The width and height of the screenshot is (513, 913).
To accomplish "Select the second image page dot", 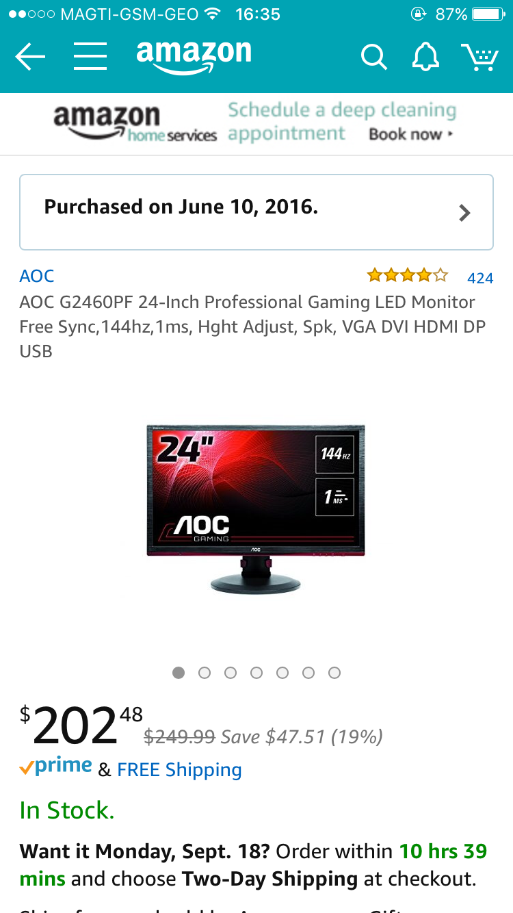I will 205,673.
